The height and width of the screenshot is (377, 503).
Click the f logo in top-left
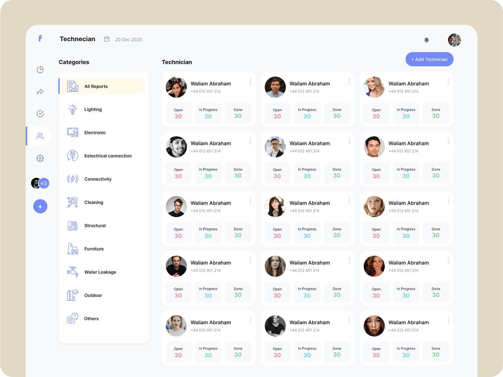(40, 39)
